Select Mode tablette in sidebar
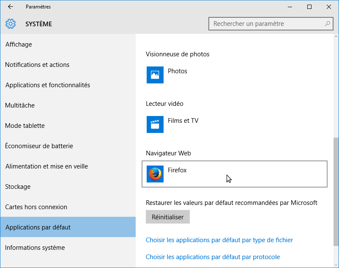The height and width of the screenshot is (268, 339). [x=25, y=126]
